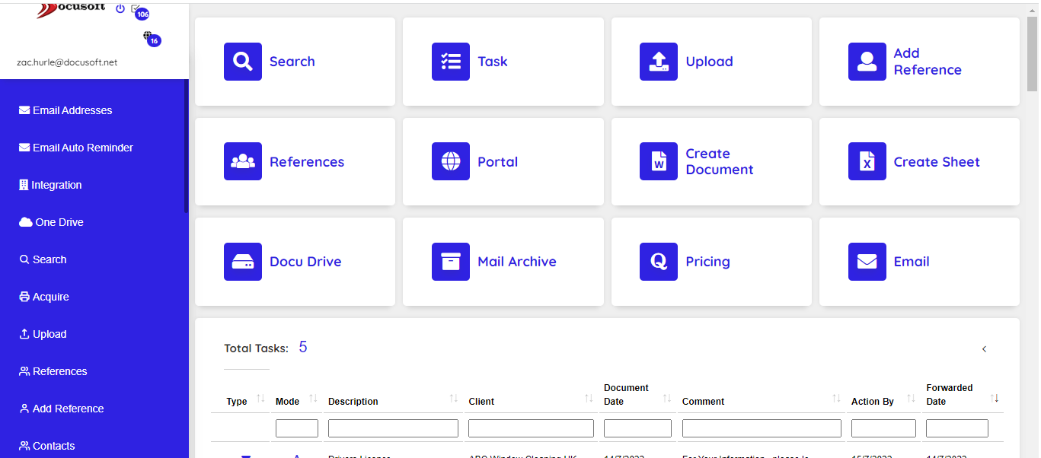
Task: Open Integration from the sidebar menu
Action: pyautogui.click(x=56, y=184)
